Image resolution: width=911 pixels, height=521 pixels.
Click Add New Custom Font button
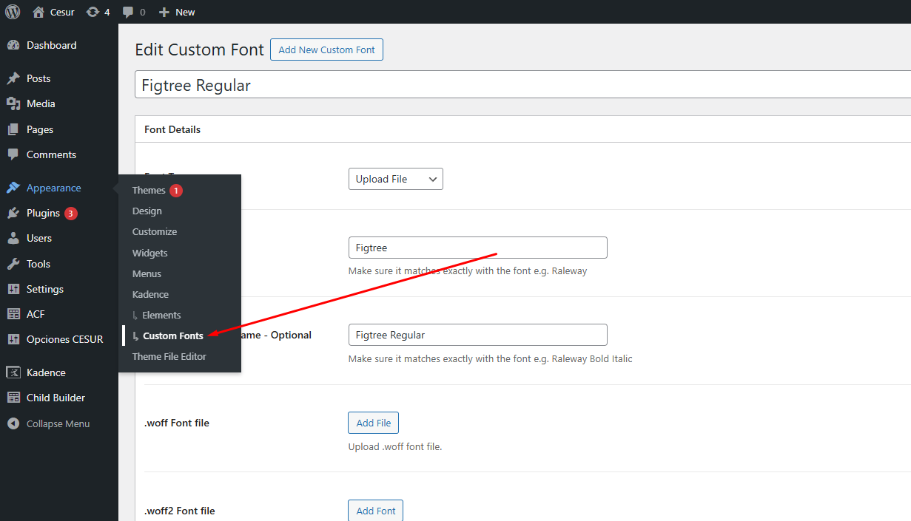click(326, 50)
